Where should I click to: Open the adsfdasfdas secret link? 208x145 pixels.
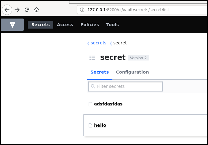click(108, 104)
